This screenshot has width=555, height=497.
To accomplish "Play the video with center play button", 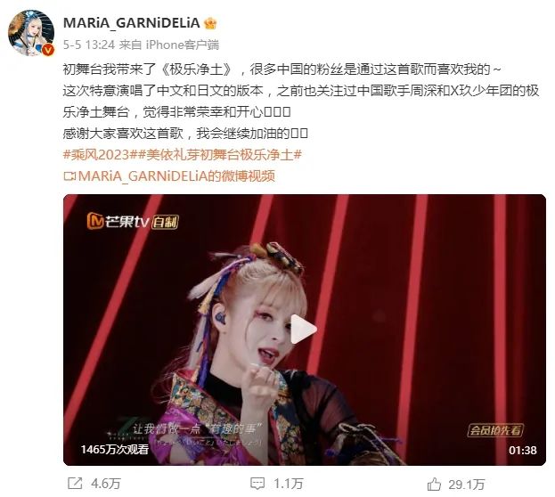I will [x=304, y=330].
